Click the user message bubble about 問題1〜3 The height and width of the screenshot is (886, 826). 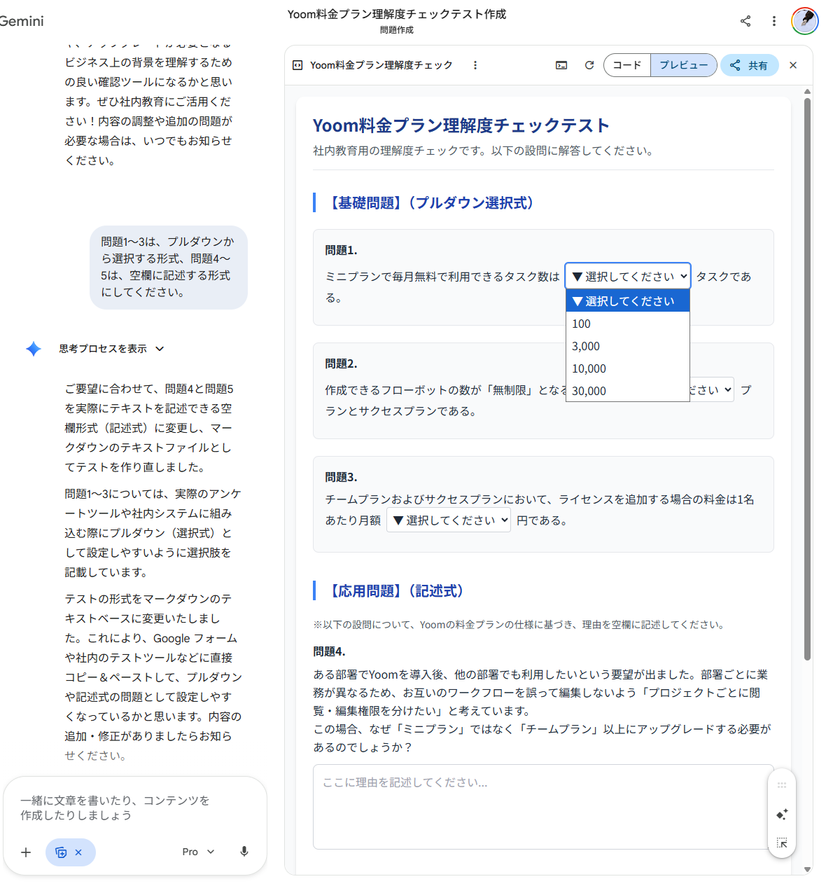[x=169, y=267]
